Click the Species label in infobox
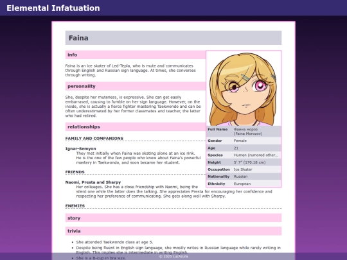Screen dimensions: 347x260 point(215,155)
